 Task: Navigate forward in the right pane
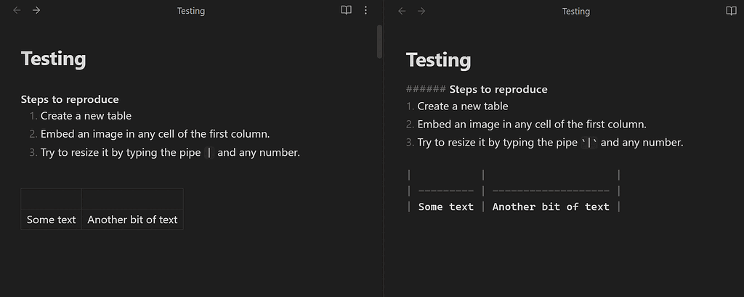[x=421, y=11]
